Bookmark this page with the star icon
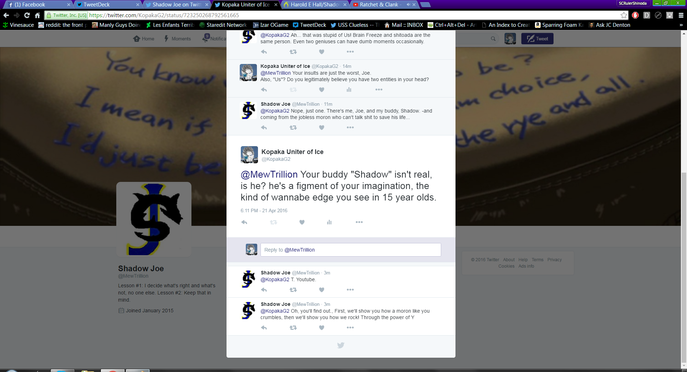 coord(624,15)
